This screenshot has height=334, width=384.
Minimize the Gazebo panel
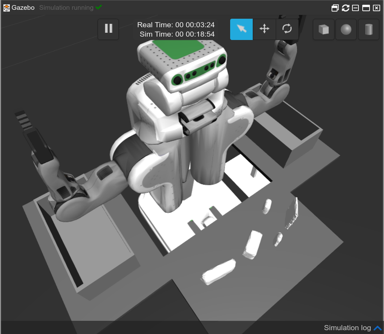(355, 8)
